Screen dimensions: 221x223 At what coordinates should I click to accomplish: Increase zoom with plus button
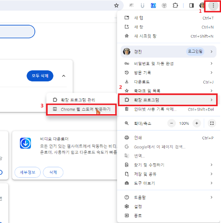click(x=197, y=123)
